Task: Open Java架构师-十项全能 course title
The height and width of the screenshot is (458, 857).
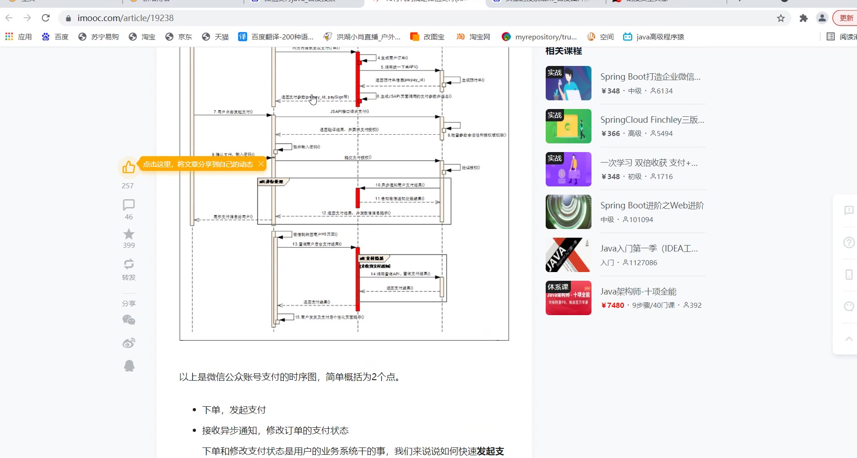Action: point(638,291)
